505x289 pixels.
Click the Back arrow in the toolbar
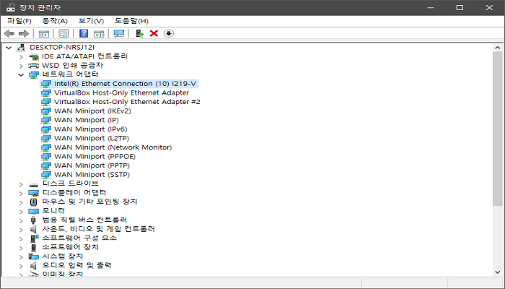[x=9, y=33]
